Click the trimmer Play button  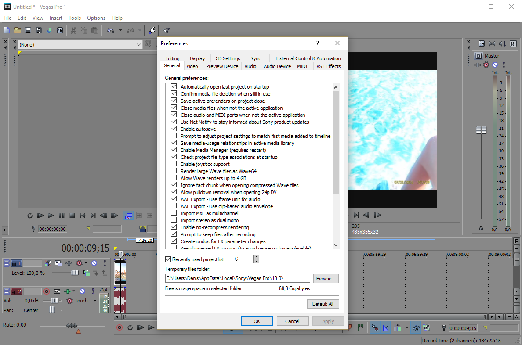[51, 216]
